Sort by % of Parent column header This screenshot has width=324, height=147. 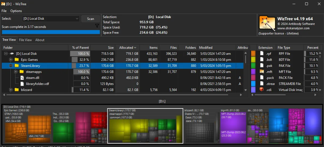[79, 48]
